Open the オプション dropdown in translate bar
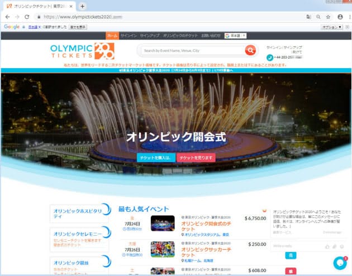The width and height of the screenshot is (352, 276). coord(332,27)
